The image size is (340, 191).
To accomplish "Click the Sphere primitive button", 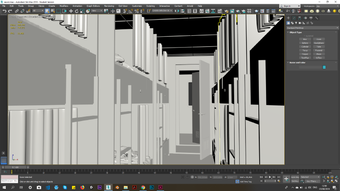I will (305, 43).
